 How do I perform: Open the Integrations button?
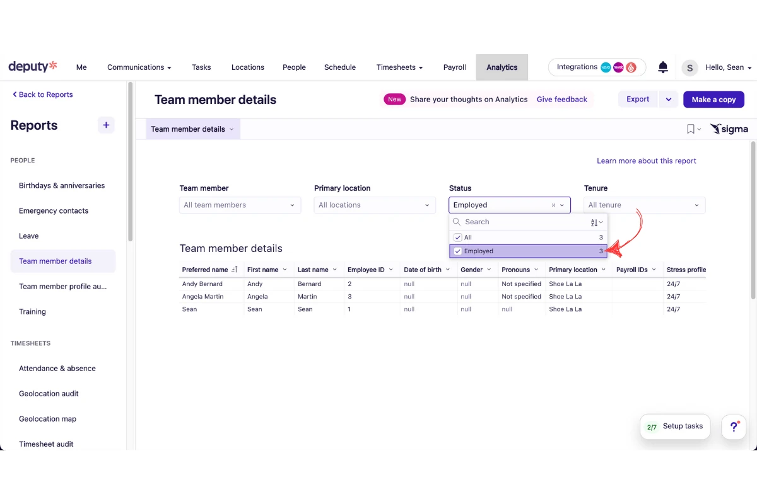tap(597, 67)
